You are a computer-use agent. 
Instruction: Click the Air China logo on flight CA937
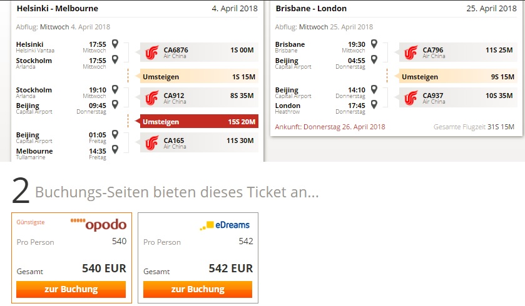pos(411,98)
